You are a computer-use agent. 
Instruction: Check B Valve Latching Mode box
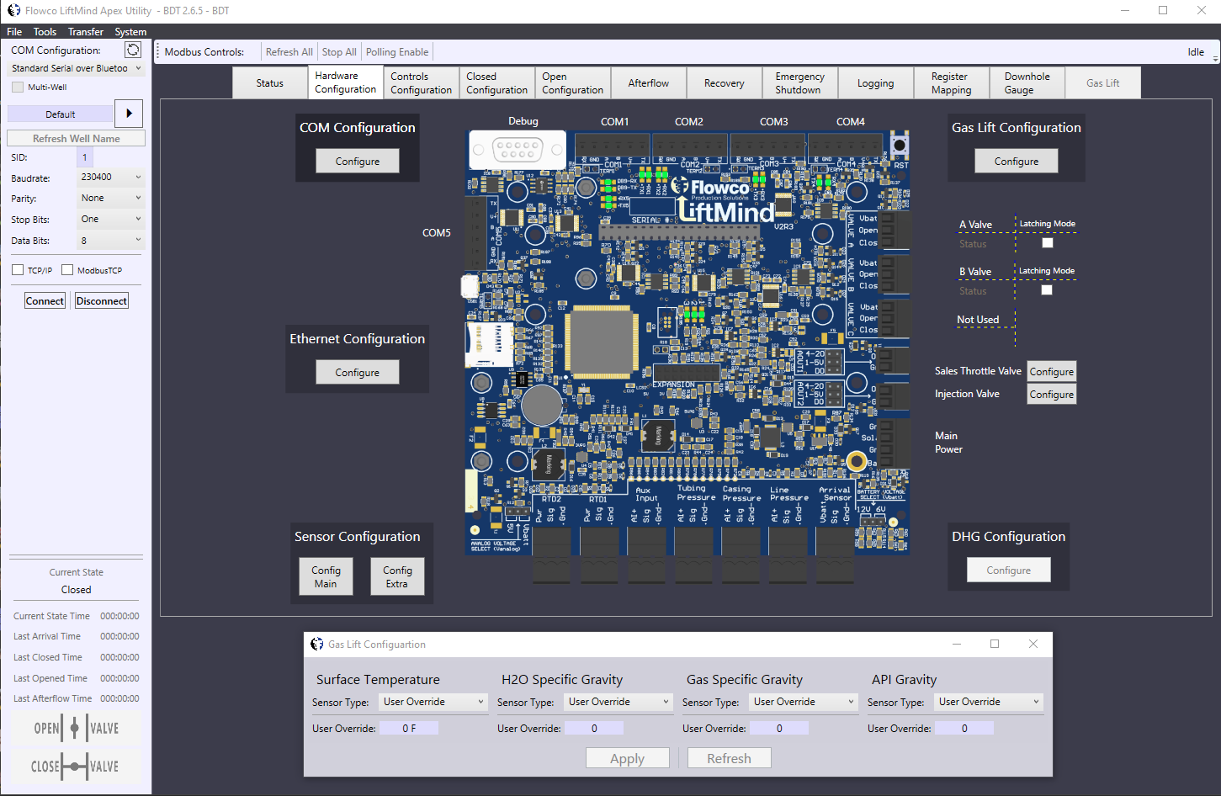coord(1047,290)
